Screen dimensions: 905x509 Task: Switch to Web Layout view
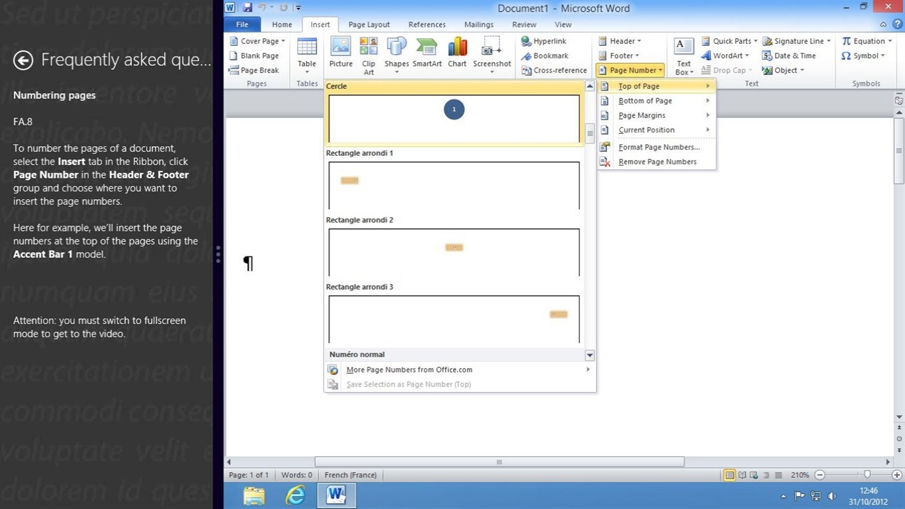[754, 475]
